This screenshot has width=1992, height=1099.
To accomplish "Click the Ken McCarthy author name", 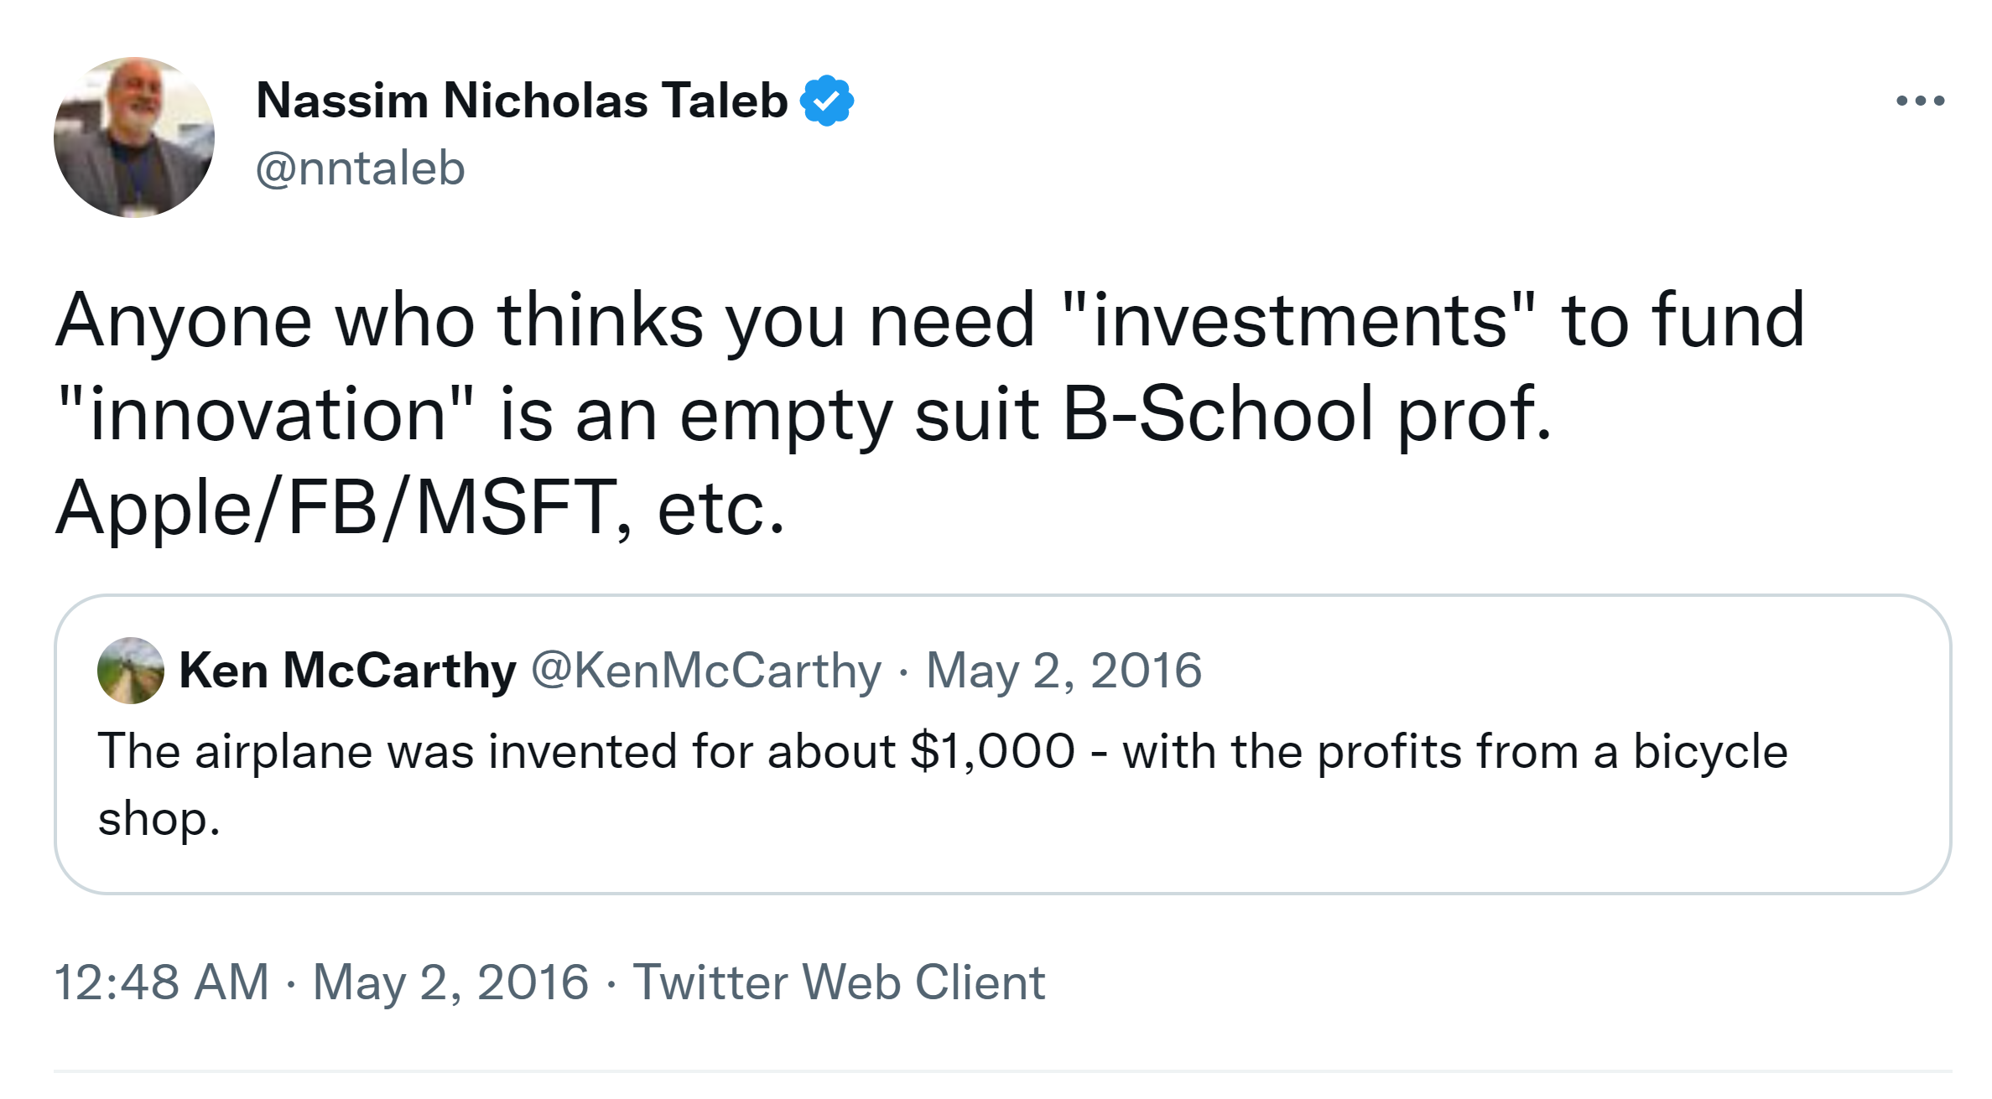I will [347, 671].
